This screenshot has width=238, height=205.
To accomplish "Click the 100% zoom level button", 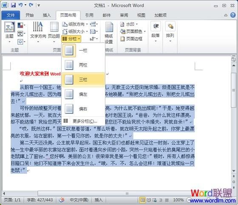I will (x=178, y=200).
